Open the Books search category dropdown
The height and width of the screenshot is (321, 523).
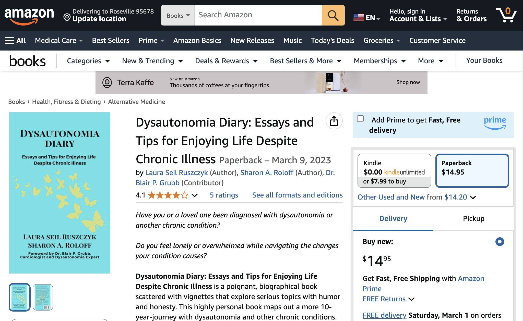tap(178, 15)
